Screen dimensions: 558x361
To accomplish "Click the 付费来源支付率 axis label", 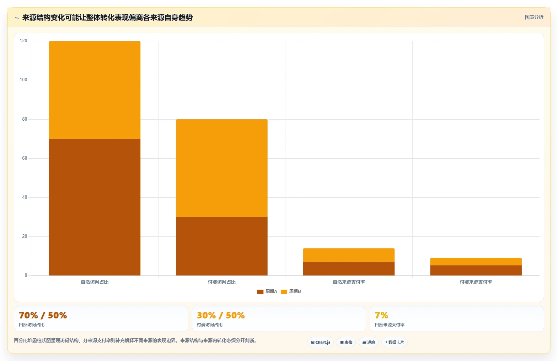I will pyautogui.click(x=476, y=282).
